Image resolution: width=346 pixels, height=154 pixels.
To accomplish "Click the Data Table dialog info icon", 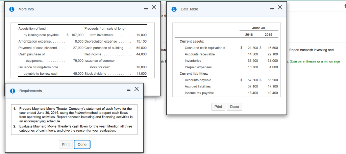I will [174, 9].
